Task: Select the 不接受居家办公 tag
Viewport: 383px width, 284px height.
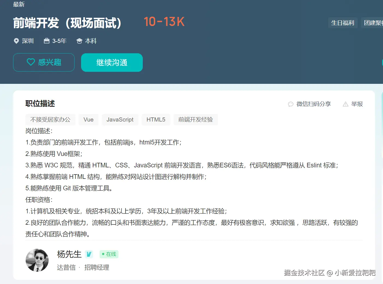Action: 50,120
